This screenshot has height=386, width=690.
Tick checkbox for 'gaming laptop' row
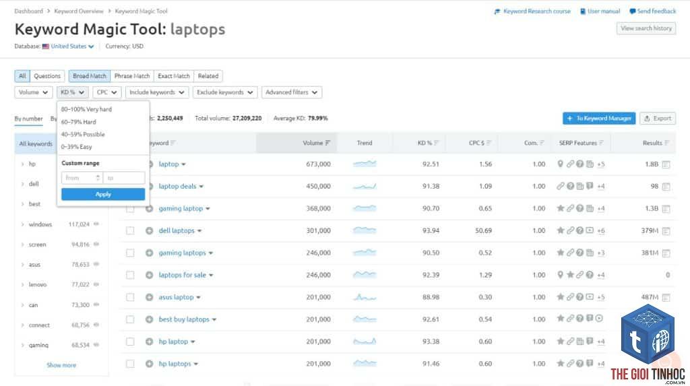pyautogui.click(x=130, y=209)
